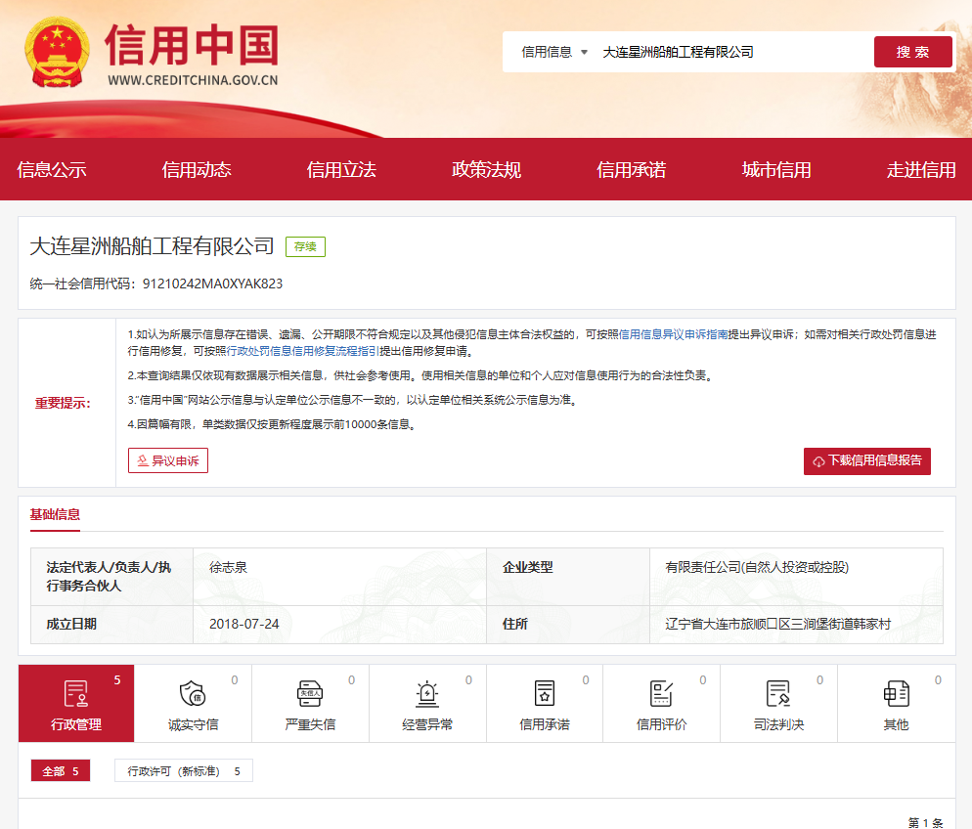Viewport: 972px width, 829px height.
Task: Open the 信息公示 navigation menu
Action: (52, 170)
